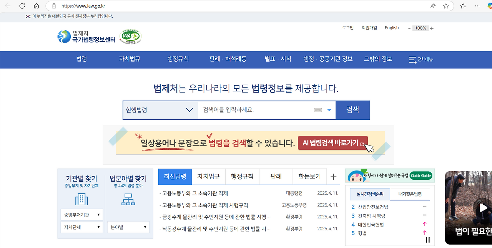Click the virtual keyboard icon in search box
This screenshot has width=492, height=248.
(317, 110)
